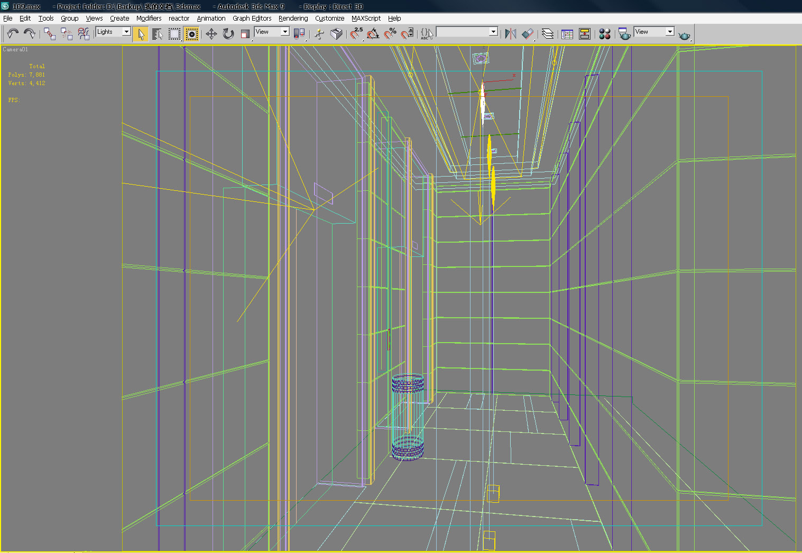Open the Create menu
The height and width of the screenshot is (553, 802).
coord(119,18)
